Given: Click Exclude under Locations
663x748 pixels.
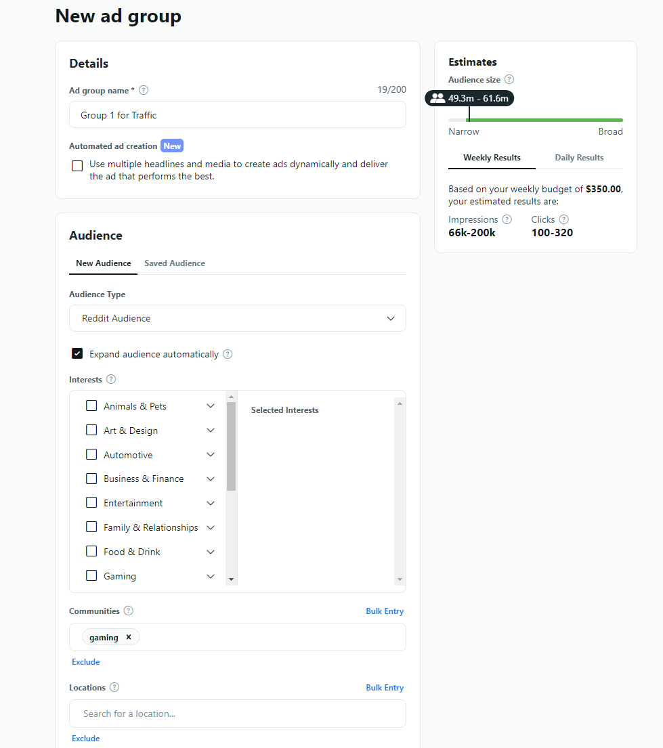Looking at the screenshot, I should click(85, 738).
